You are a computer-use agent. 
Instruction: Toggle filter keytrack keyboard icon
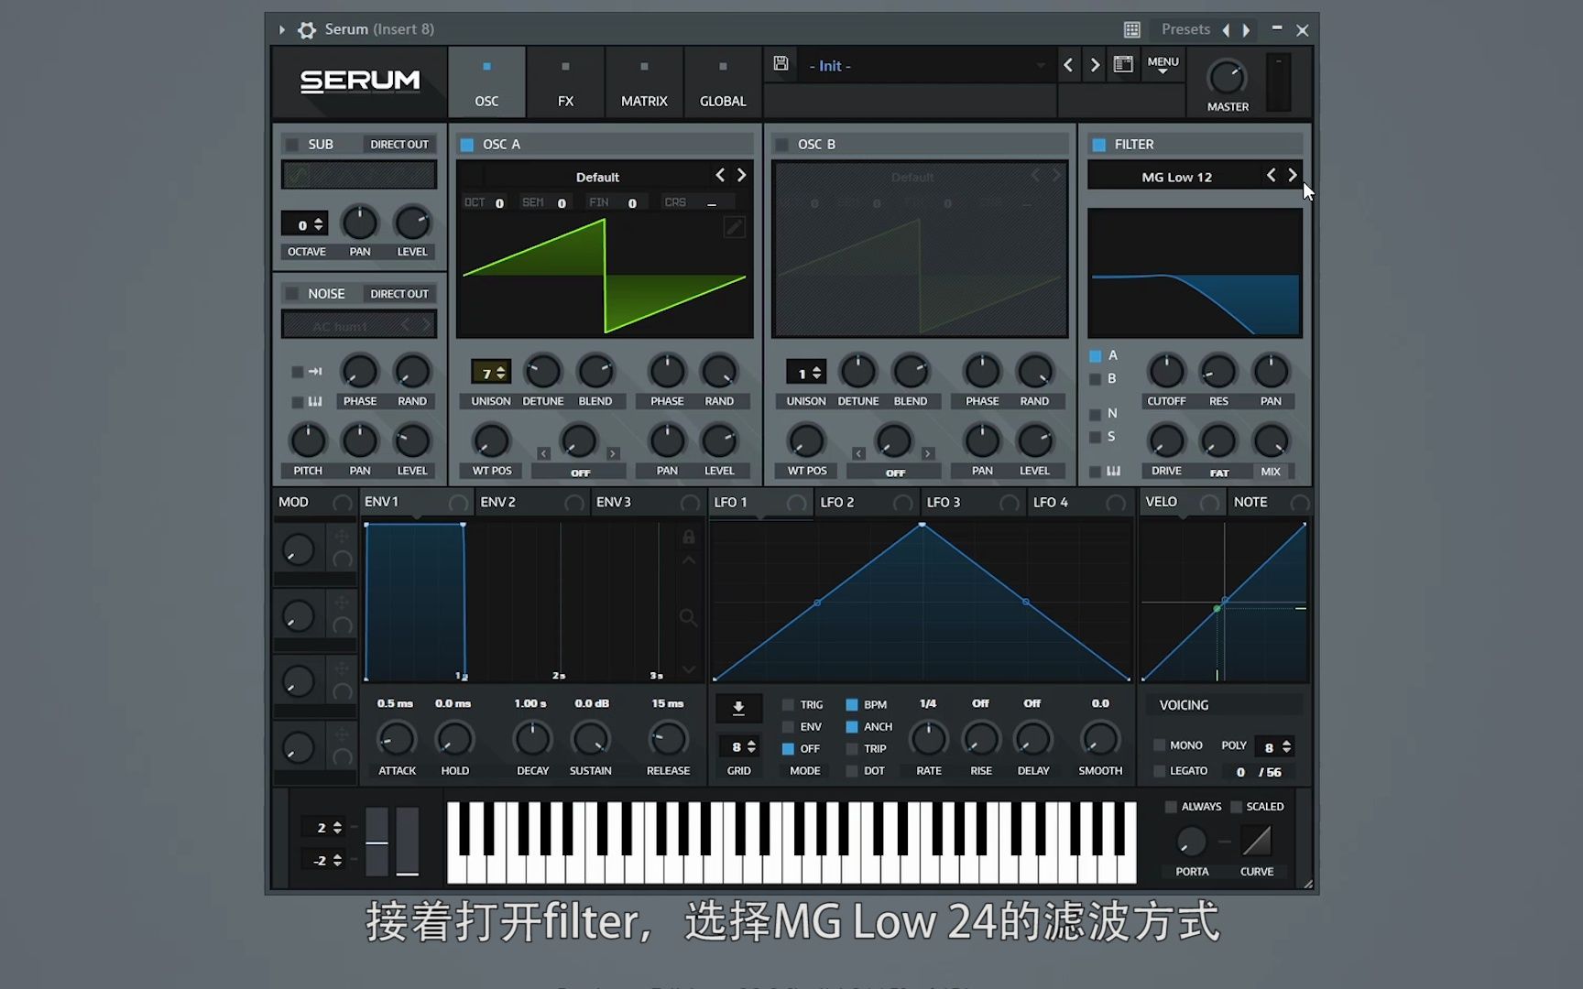coord(1113,471)
